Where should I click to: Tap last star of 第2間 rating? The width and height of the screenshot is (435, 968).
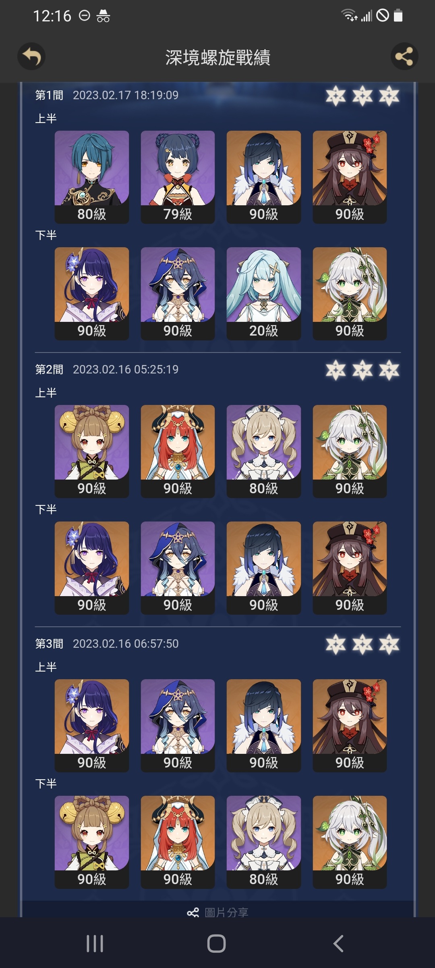389,370
